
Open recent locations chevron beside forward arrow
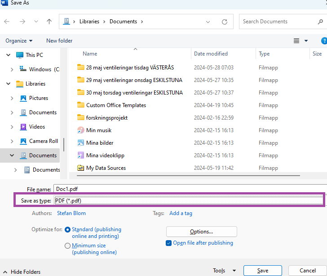(36, 22)
